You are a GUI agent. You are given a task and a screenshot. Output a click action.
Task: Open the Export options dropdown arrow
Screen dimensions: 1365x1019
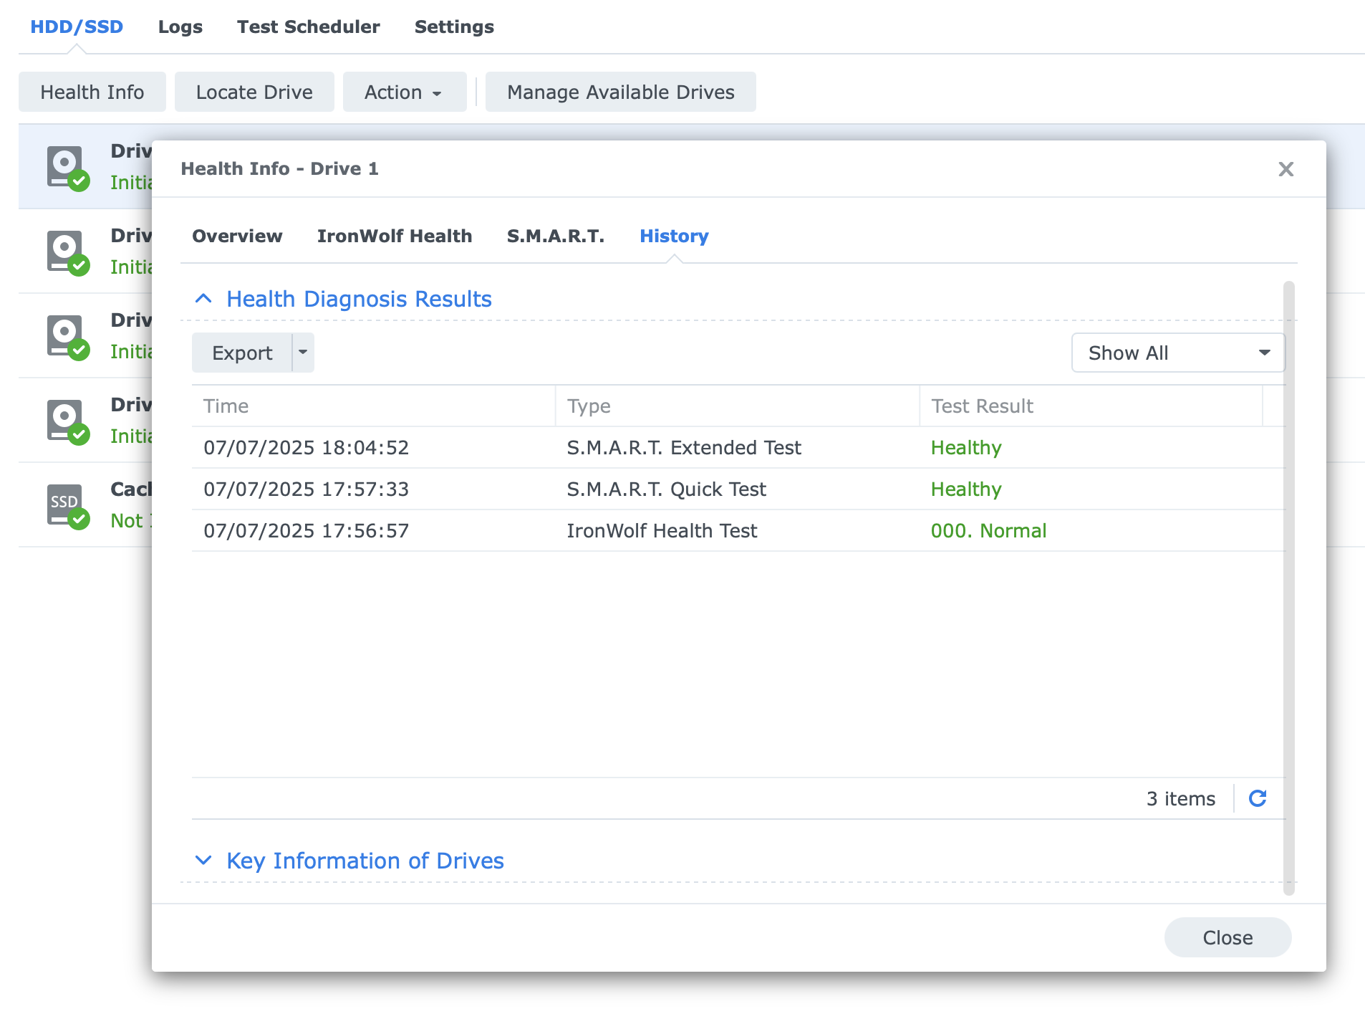pyautogui.click(x=303, y=353)
